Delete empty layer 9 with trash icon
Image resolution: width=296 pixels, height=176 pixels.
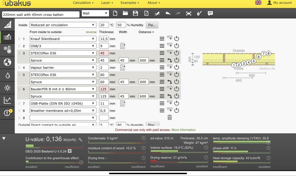pyautogui.click(x=170, y=118)
